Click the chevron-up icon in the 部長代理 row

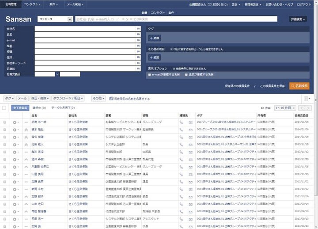26,160
